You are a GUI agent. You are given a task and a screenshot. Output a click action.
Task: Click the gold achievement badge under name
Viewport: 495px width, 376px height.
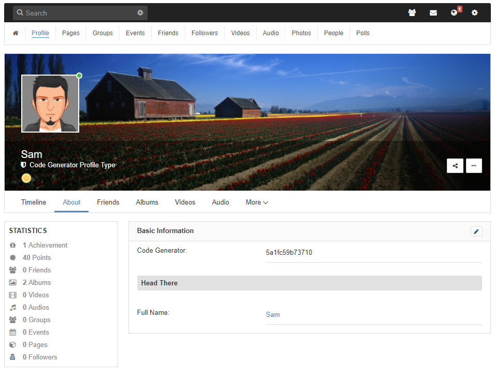(26, 178)
